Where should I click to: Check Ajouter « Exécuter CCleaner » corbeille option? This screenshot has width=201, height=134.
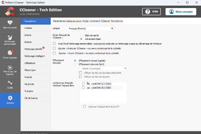pyautogui.click(x=54, y=48)
